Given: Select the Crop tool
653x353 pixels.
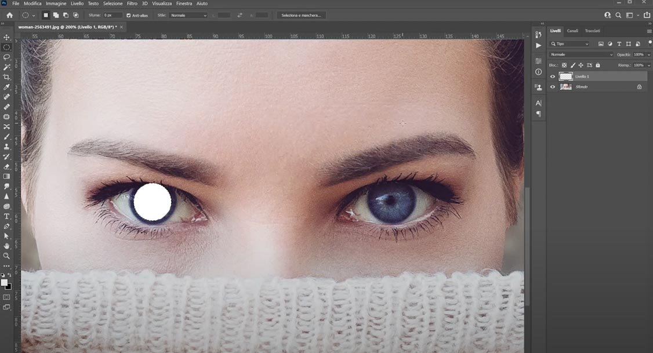Looking at the screenshot, I should [x=6, y=77].
